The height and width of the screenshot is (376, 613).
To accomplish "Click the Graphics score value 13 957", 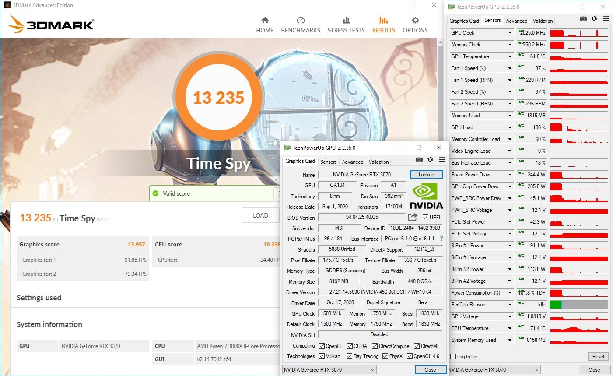I will [x=136, y=245].
